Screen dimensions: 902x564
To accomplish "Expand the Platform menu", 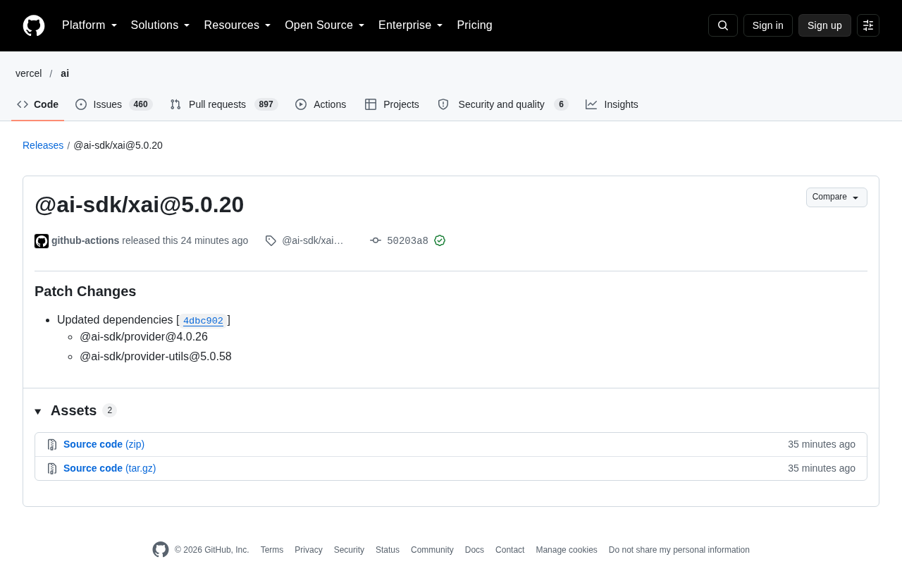I will (89, 25).
